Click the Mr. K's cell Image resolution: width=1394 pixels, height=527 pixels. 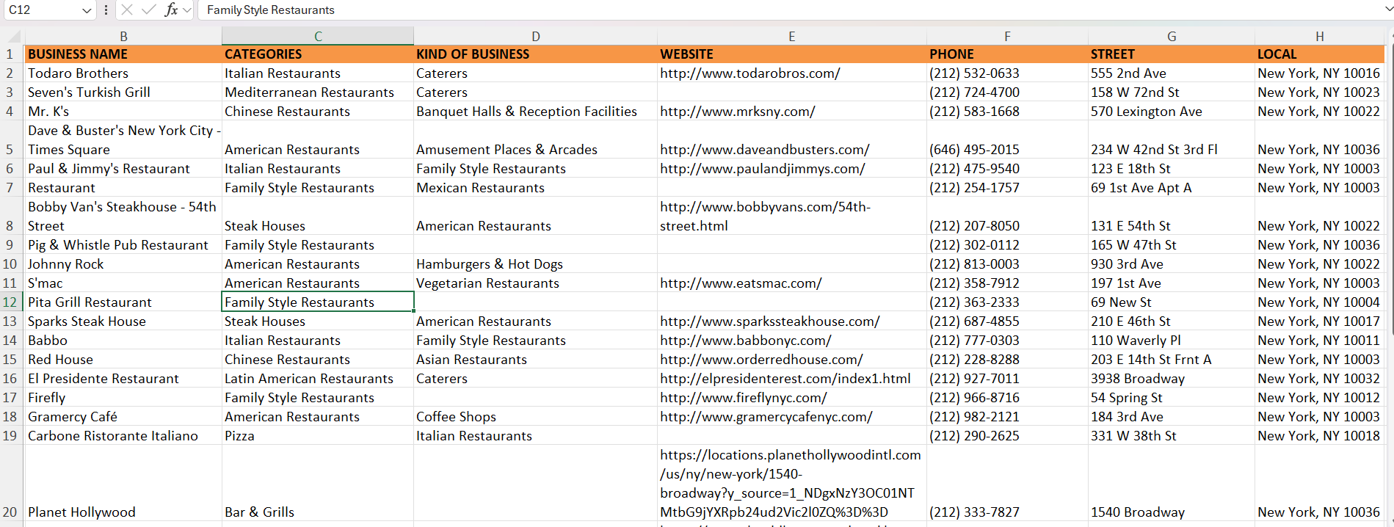click(123, 111)
